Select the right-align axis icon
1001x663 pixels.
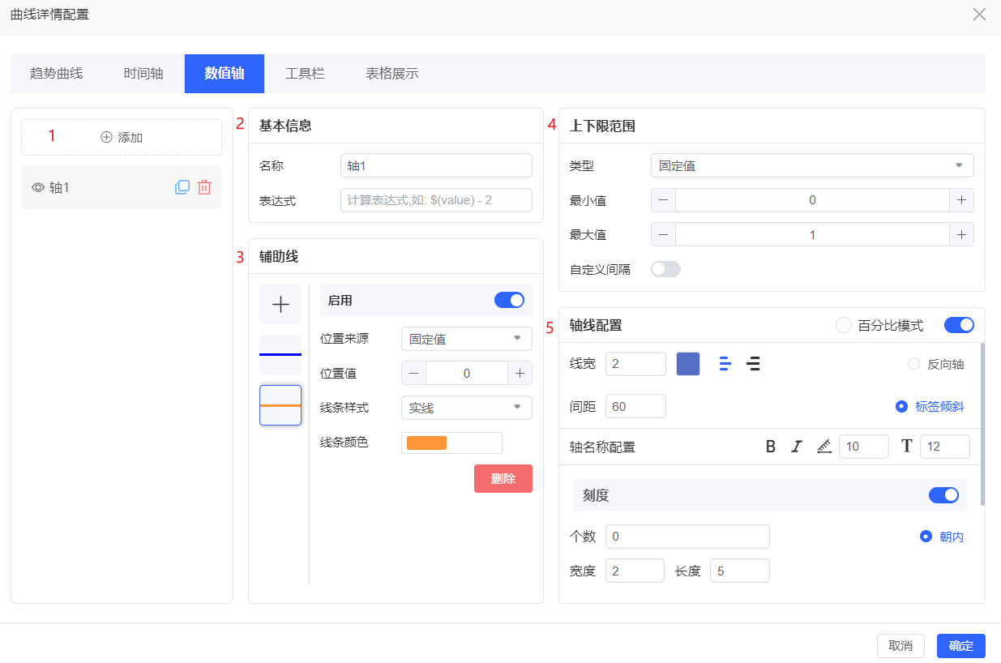(x=753, y=364)
